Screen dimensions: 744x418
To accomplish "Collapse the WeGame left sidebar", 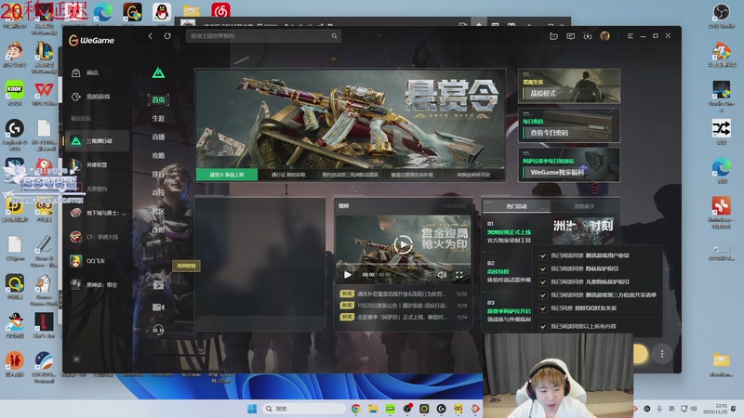I will click(76, 359).
